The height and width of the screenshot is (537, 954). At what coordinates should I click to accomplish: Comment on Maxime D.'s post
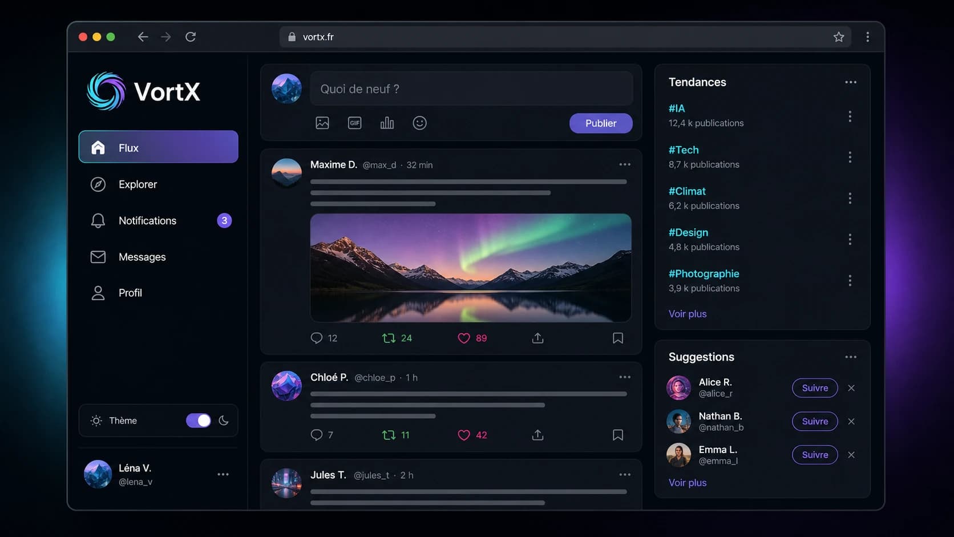[317, 338]
